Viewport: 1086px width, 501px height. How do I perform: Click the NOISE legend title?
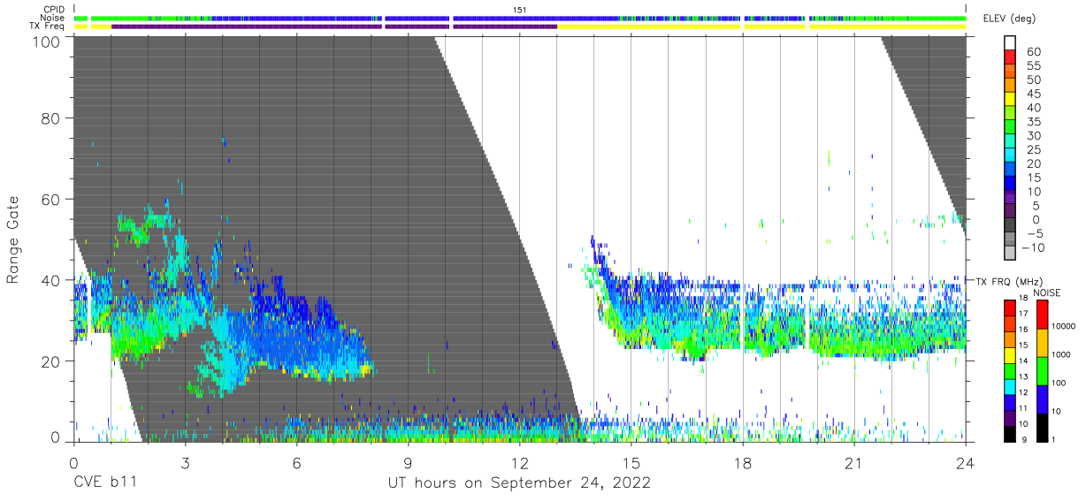pyautogui.click(x=1049, y=292)
